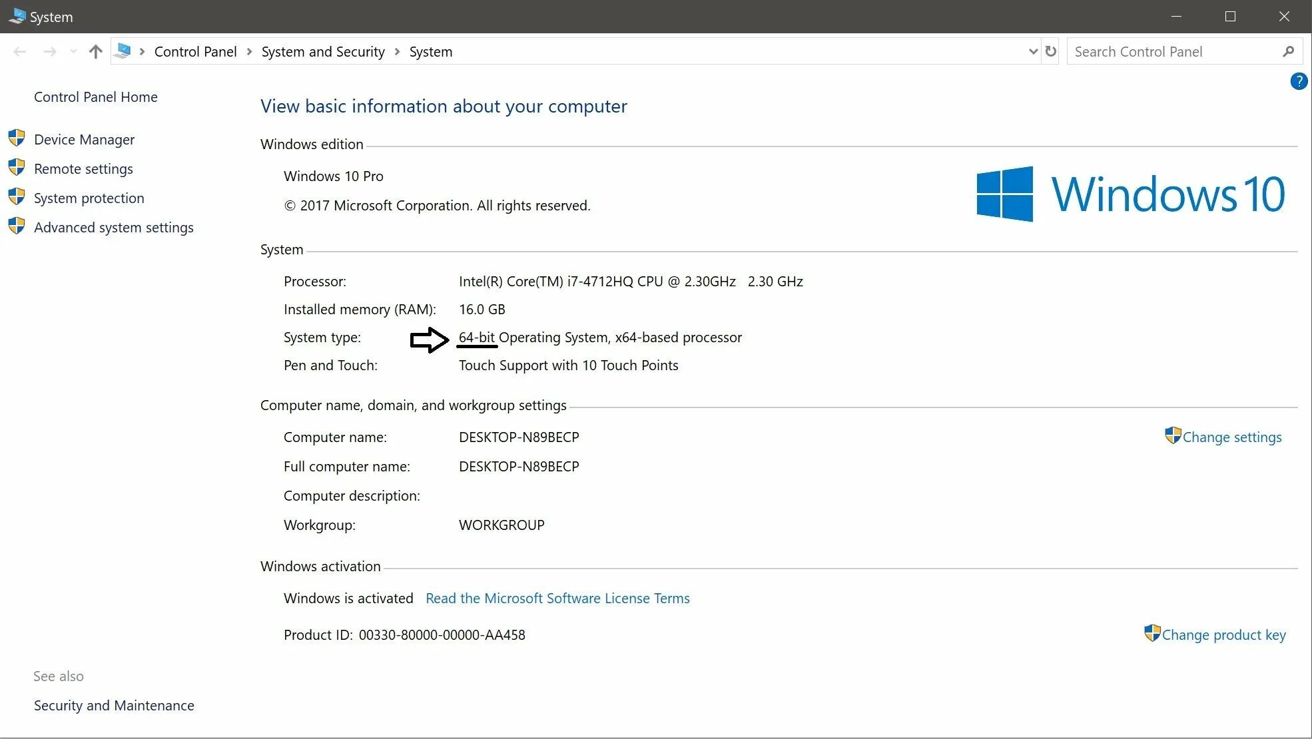The height and width of the screenshot is (739, 1312).
Task: Navigate to the Control Panel breadcrumb
Action: click(195, 51)
